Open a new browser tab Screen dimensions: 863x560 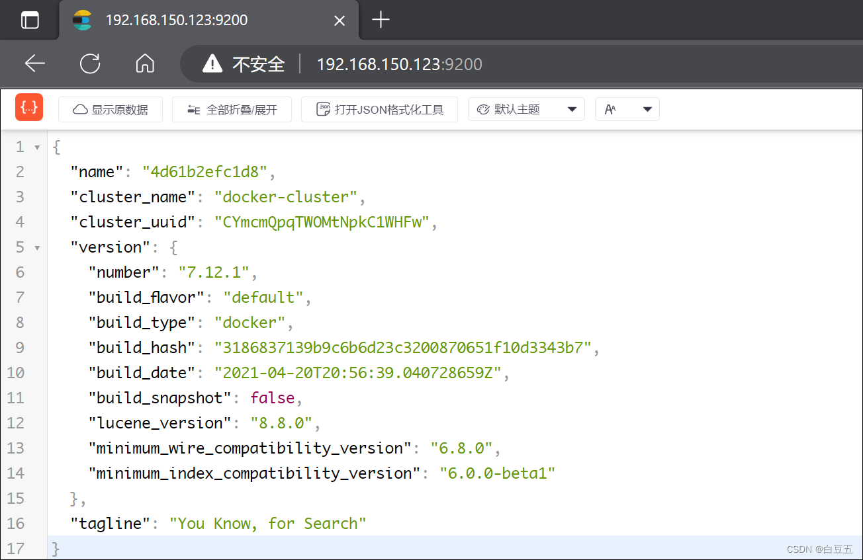coord(381,20)
